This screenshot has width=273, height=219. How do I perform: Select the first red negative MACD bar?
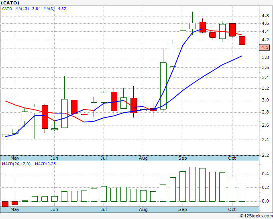click(5, 204)
